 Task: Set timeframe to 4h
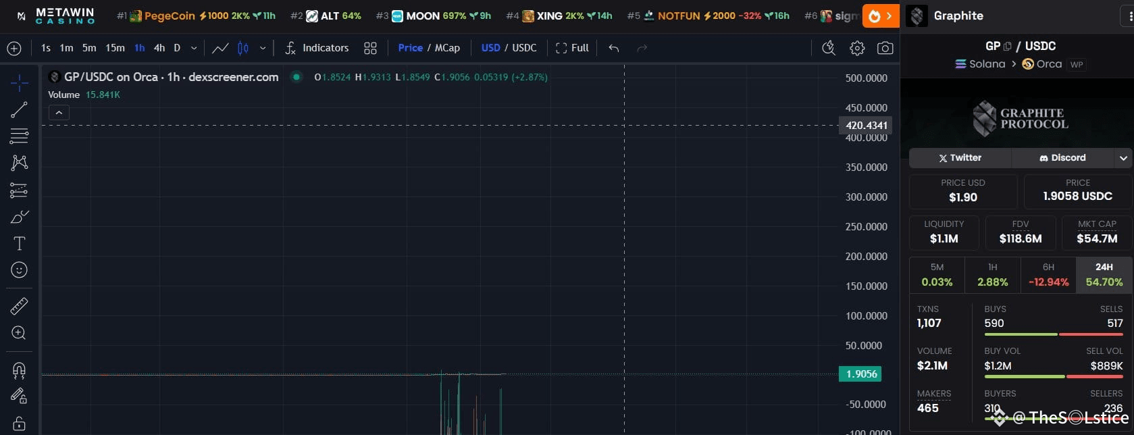159,48
